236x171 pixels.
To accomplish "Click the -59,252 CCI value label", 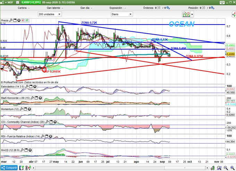I will click(230, 128).
